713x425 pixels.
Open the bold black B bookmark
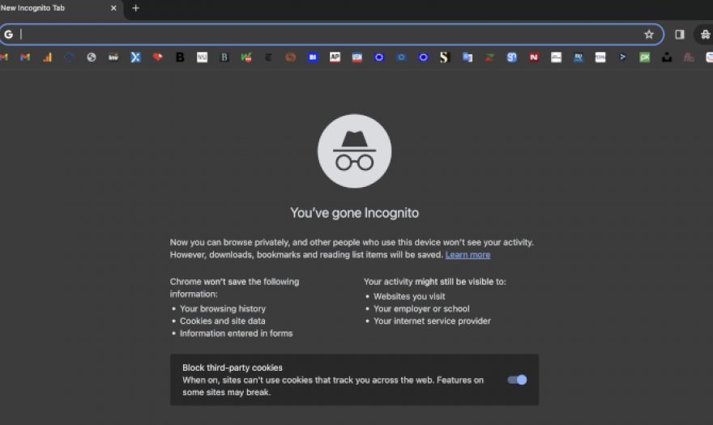tap(180, 57)
